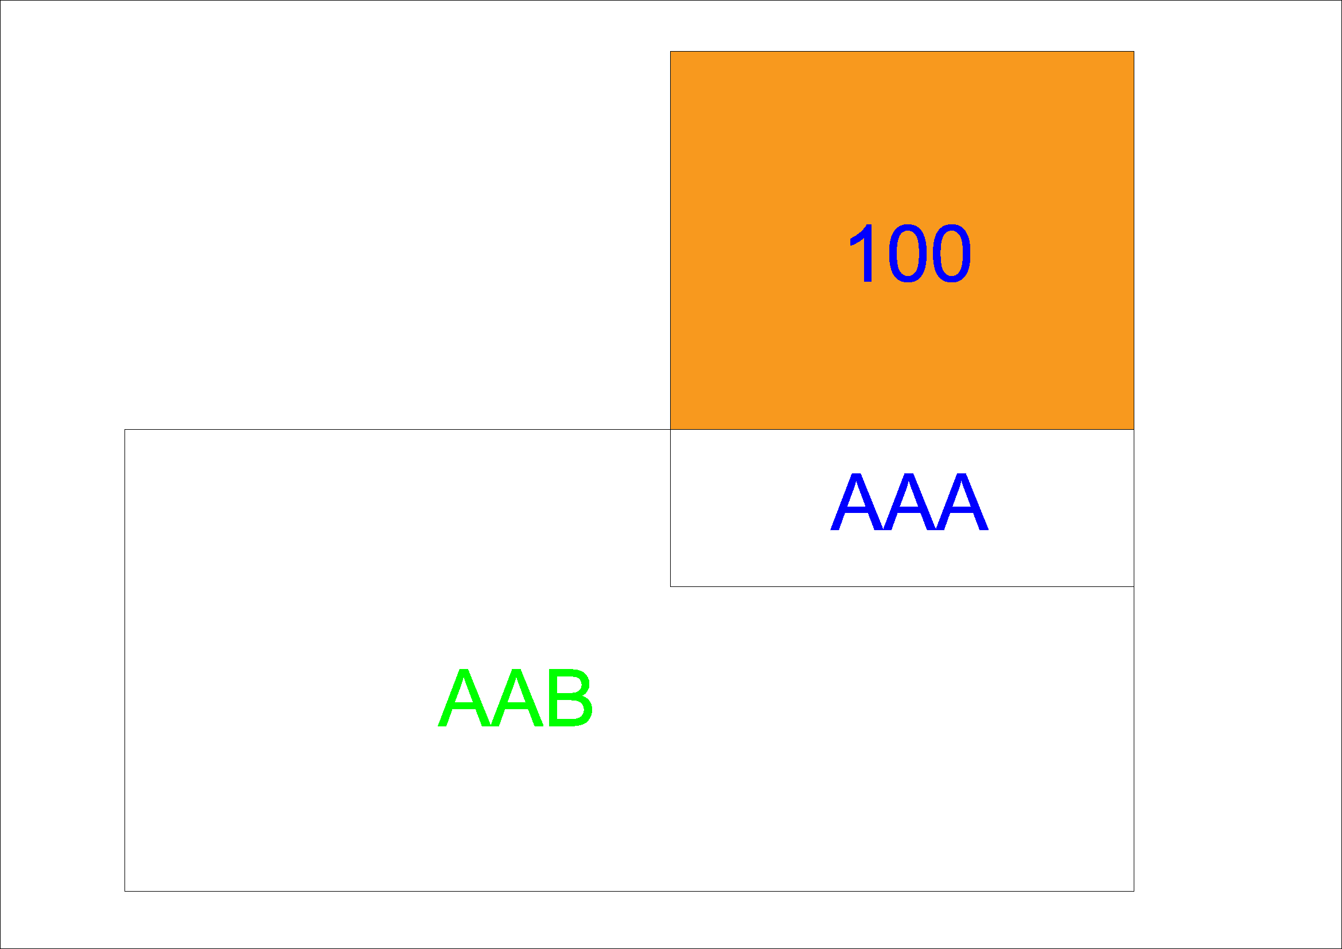Click the top edge of orange rectangle
This screenshot has height=949, width=1342.
pos(901,52)
